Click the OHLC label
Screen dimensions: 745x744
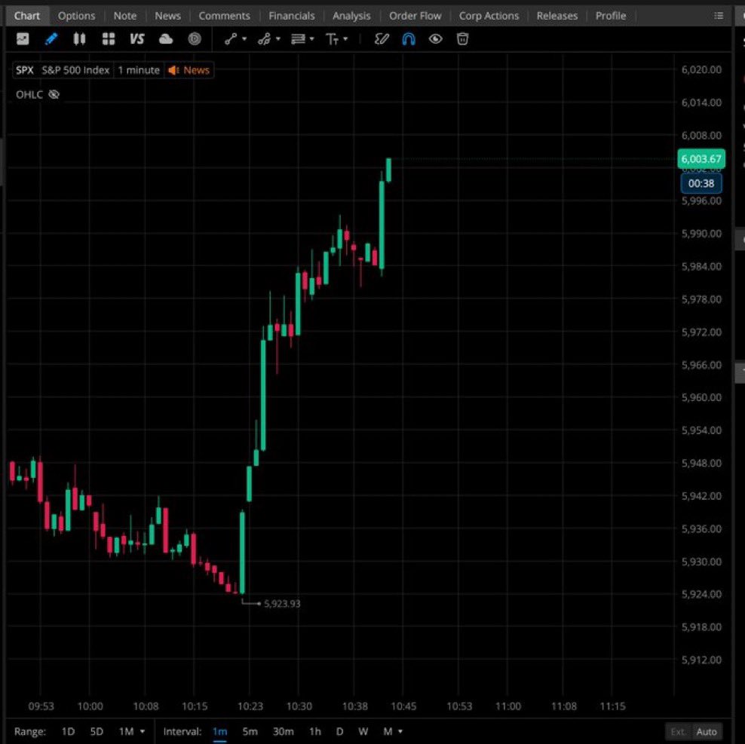tap(29, 94)
